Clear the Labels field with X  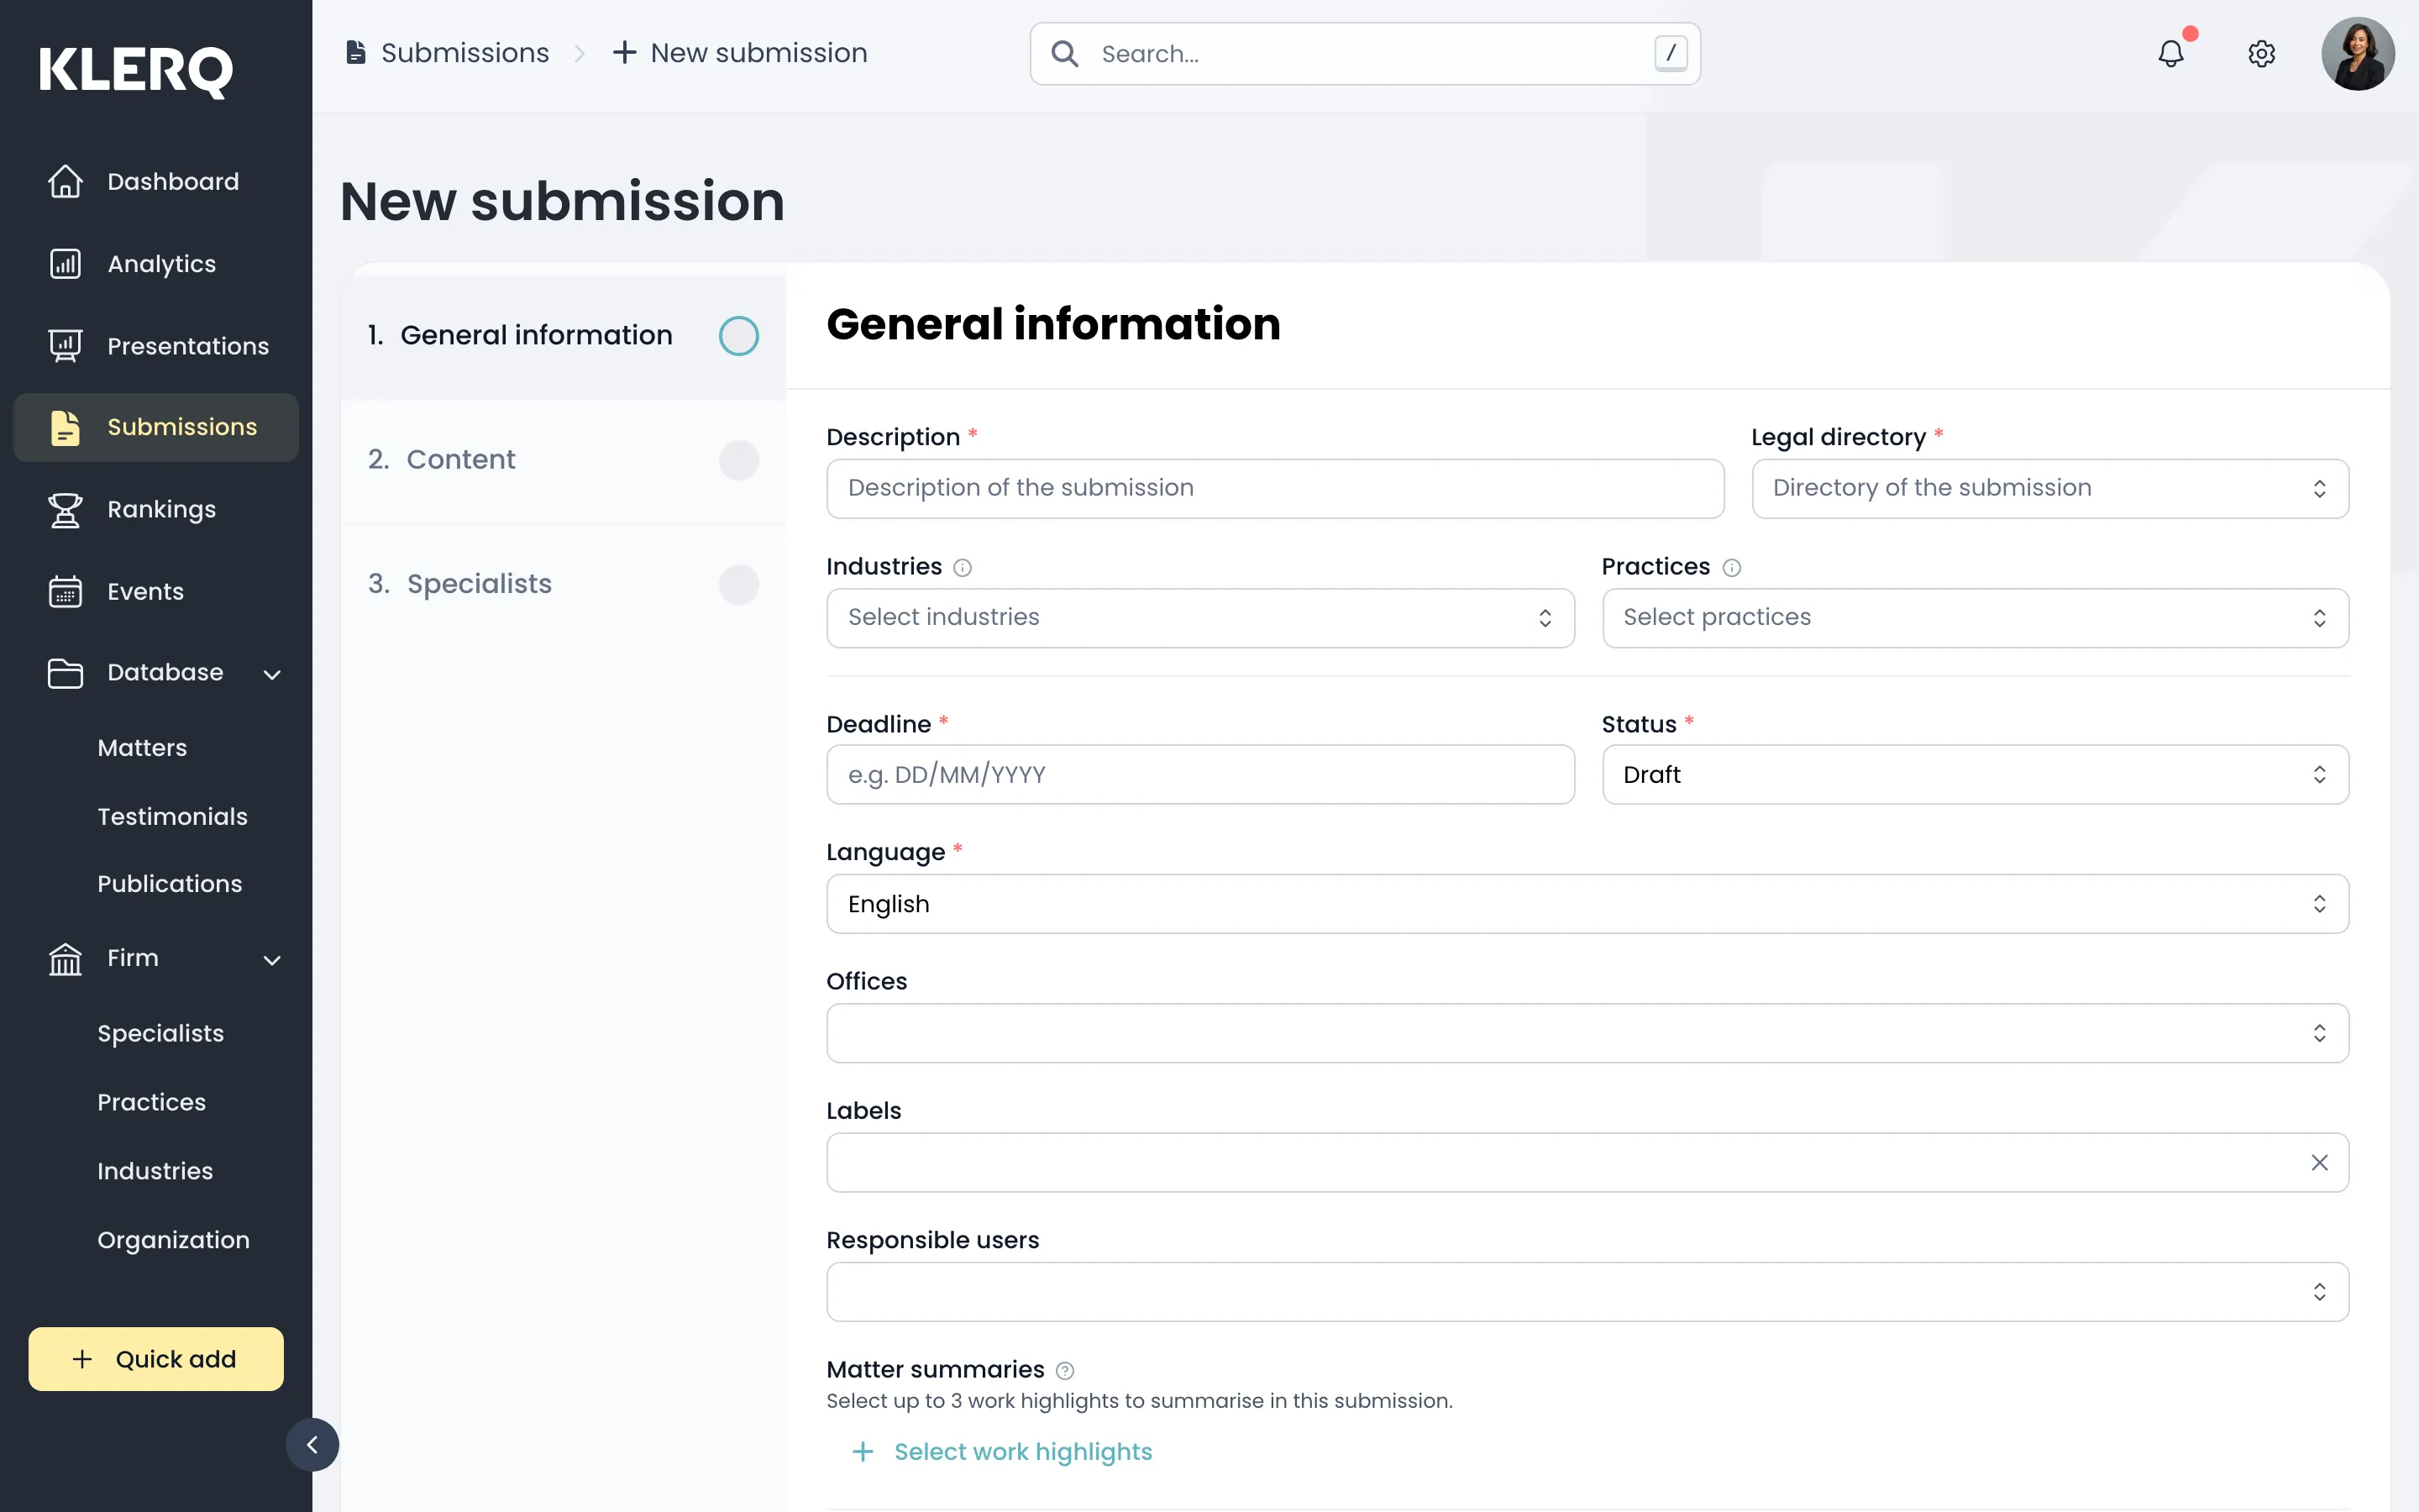(2320, 1162)
